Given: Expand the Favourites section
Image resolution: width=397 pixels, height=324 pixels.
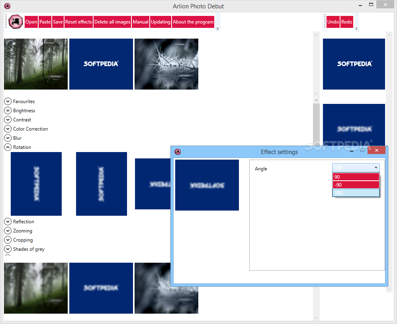Looking at the screenshot, I should (8, 101).
